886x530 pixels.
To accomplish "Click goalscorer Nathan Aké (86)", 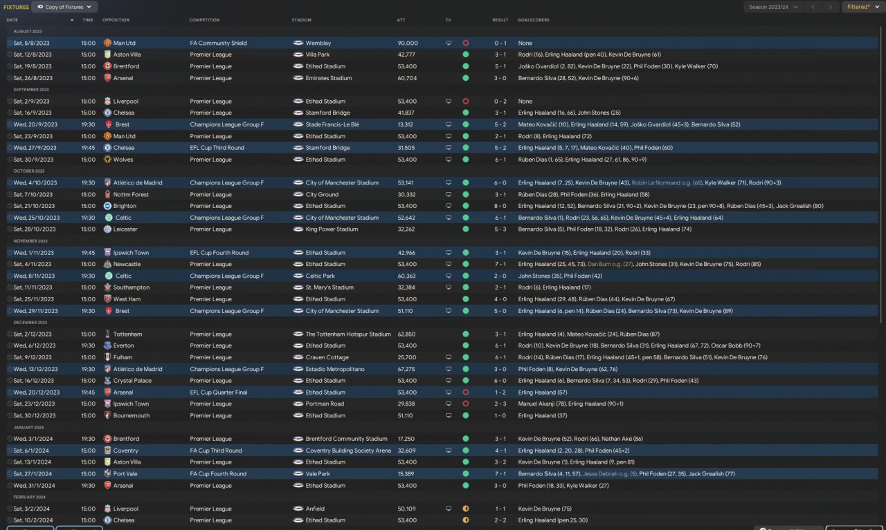I will click(x=621, y=439).
